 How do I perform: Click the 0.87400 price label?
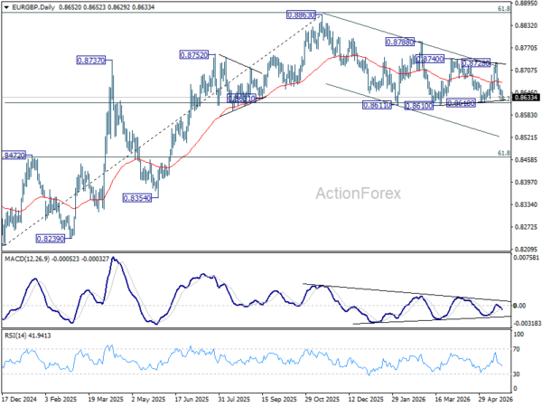pyautogui.click(x=430, y=59)
